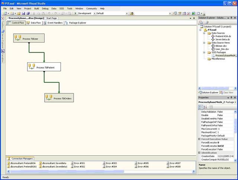Screen dimensions: 238x180
Task: Switch to the Package Explorer tab
Action: [x=76, y=23]
